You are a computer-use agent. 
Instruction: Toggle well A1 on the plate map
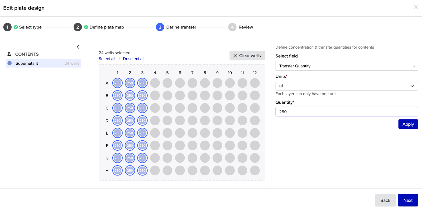pyautogui.click(x=117, y=83)
